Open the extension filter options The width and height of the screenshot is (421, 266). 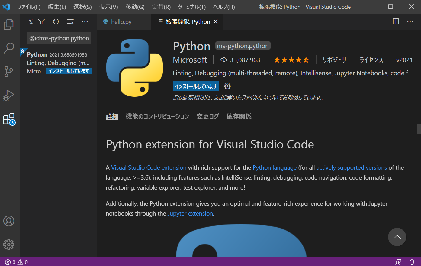(x=41, y=21)
